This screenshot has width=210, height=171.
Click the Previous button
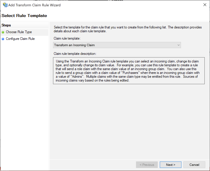(147, 165)
